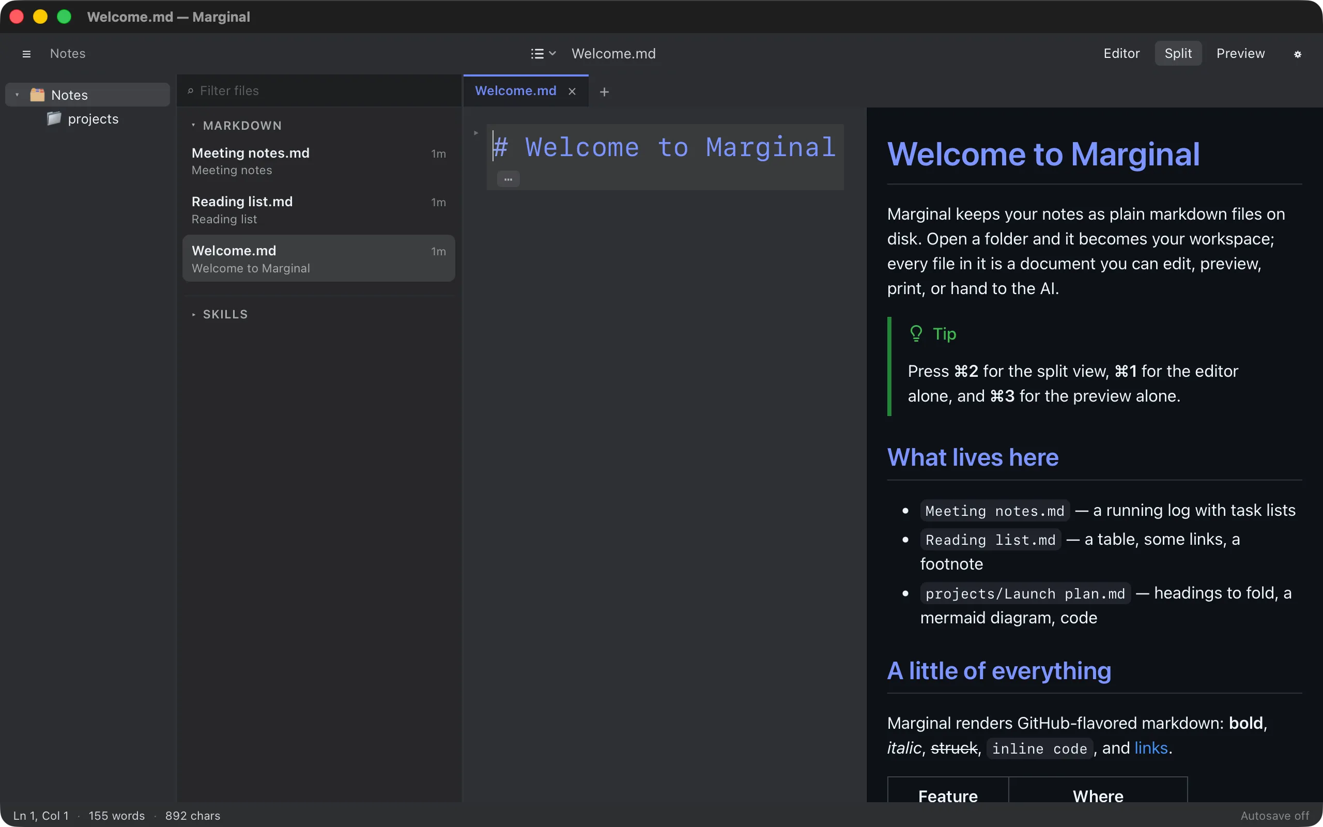Click the 1m timestamp on Reading list.md

click(438, 203)
